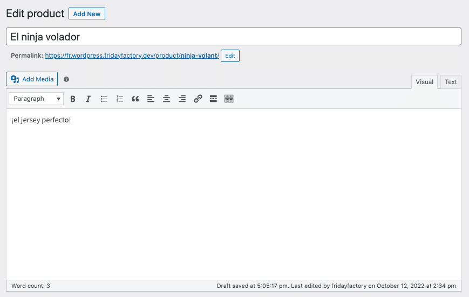469x297 pixels.
Task: Align text left
Action: 151,99
